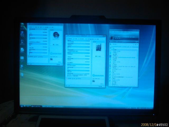
Task: Click the search bar under the picture in middle chat window
Action: [98, 75]
